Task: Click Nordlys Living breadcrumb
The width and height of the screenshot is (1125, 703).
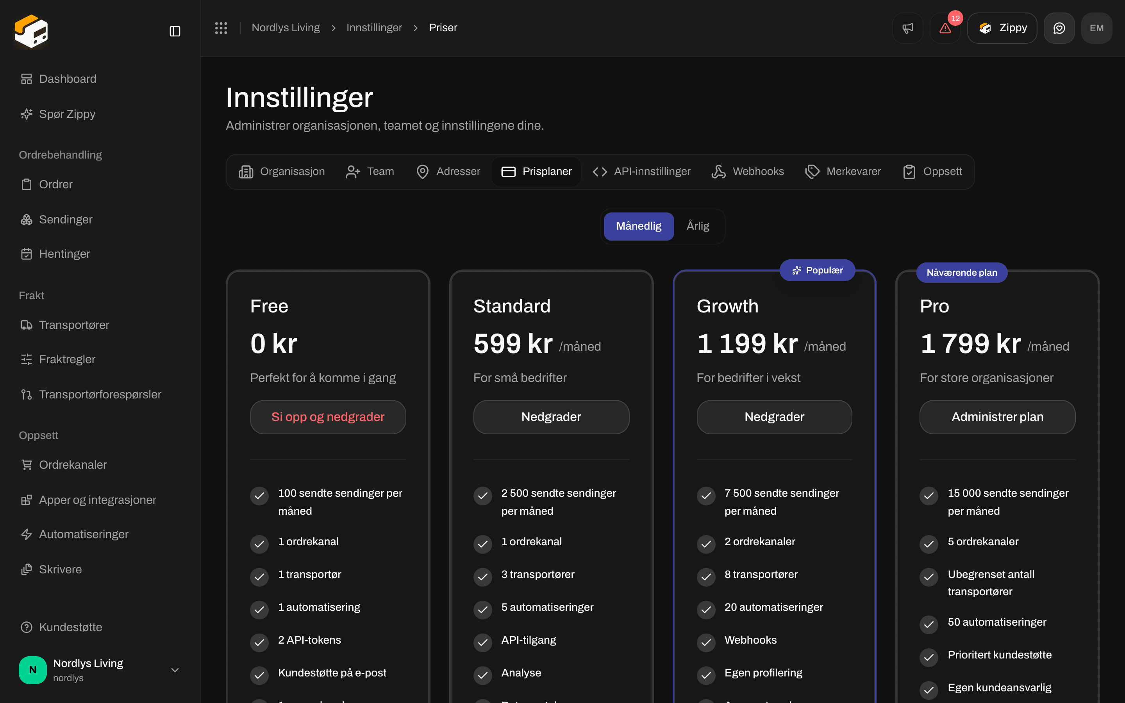Action: [x=286, y=28]
